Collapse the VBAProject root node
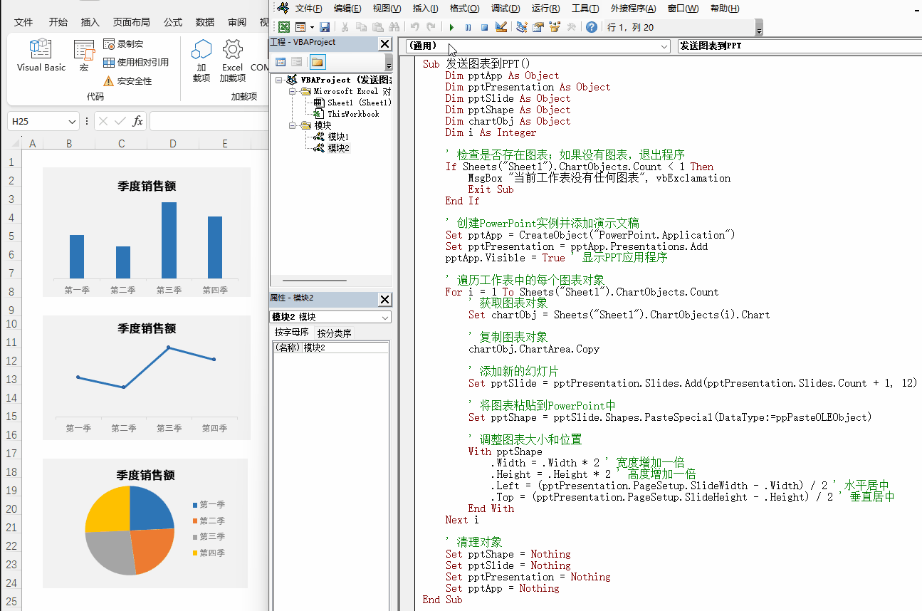The width and height of the screenshot is (922, 611). tap(280, 80)
